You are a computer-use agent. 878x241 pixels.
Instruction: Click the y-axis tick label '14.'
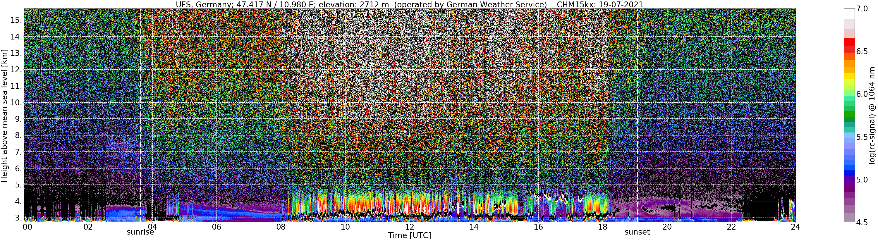coord(16,37)
